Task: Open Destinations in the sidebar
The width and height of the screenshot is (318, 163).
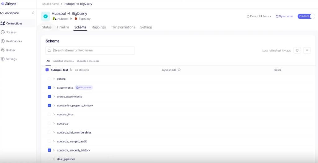Action: [x=11, y=41]
